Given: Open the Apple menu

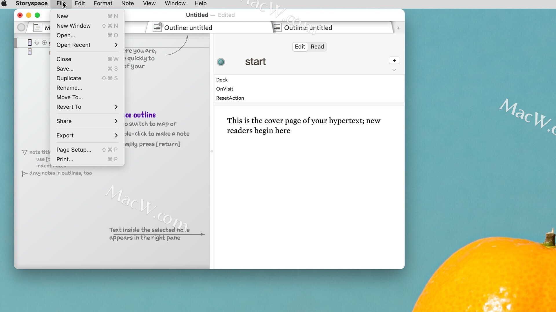Looking at the screenshot, I should click(x=4, y=3).
